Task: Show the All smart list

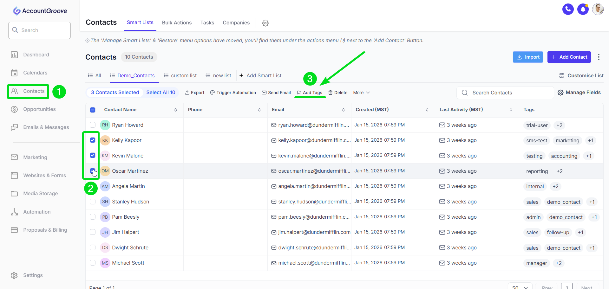Action: (95, 76)
